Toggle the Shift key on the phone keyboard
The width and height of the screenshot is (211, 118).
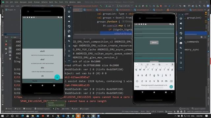point(137,81)
